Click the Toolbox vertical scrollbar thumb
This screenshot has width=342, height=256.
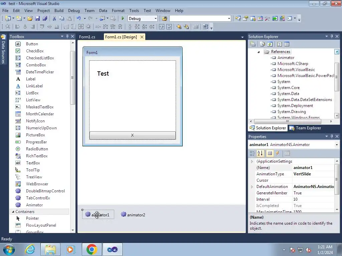pos(72,77)
